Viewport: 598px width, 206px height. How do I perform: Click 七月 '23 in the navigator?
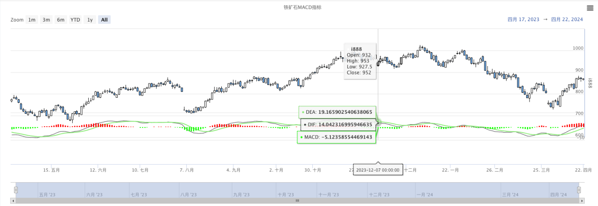[x=139, y=195]
